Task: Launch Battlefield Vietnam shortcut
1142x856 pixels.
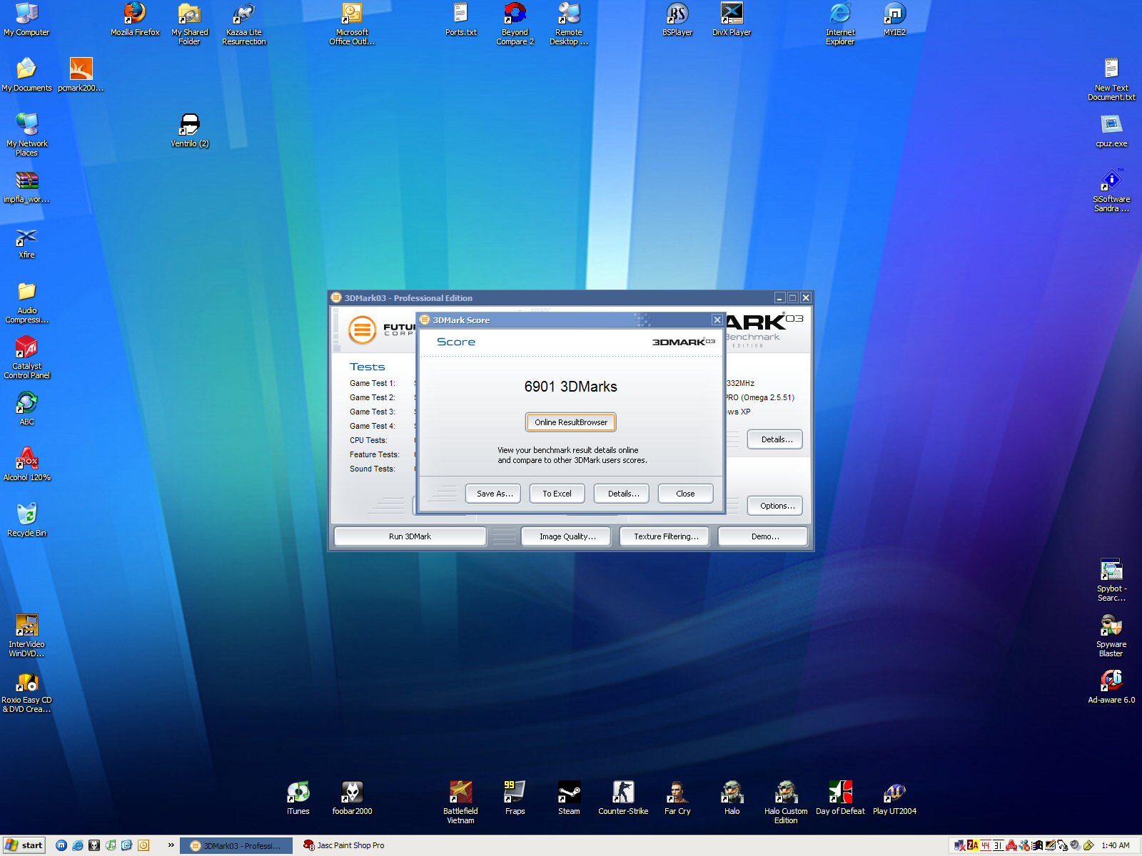Action: [460, 802]
